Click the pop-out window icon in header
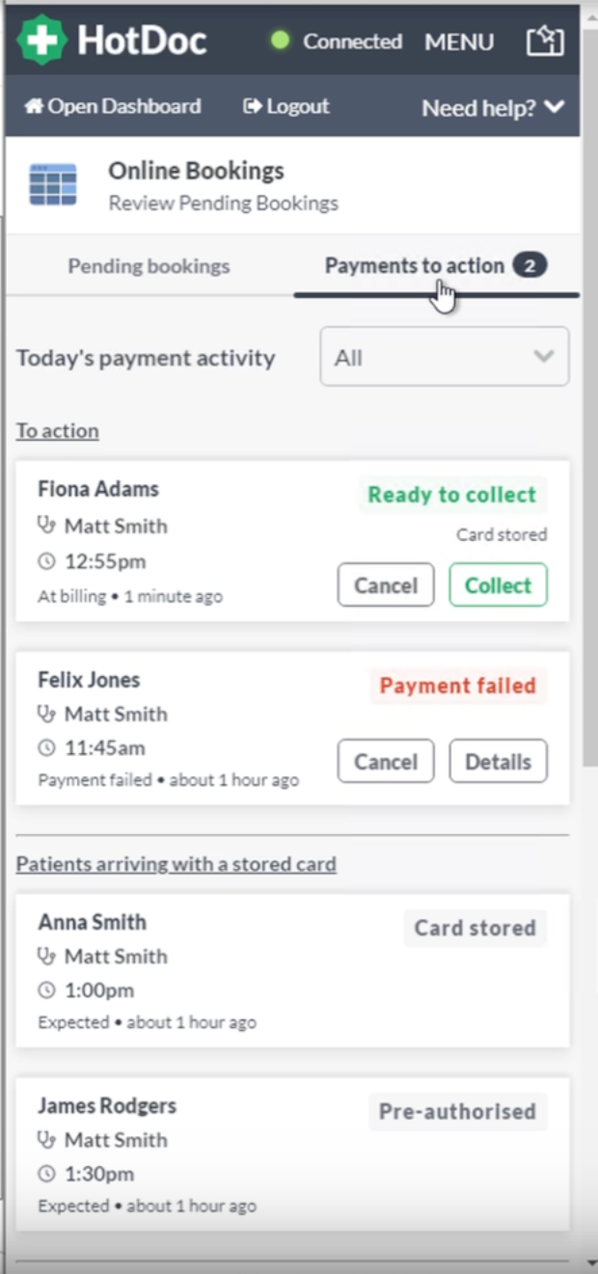The image size is (598, 1274). [x=544, y=41]
